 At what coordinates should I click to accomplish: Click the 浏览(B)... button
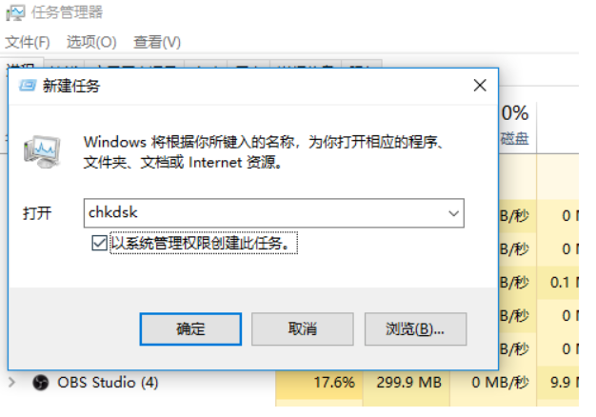[415, 329]
